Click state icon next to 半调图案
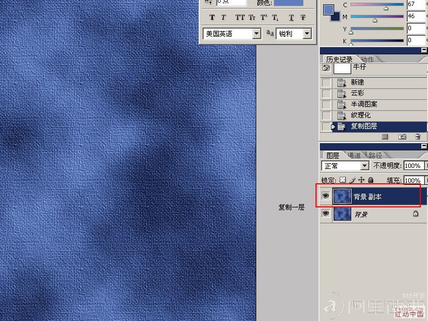 (341, 105)
